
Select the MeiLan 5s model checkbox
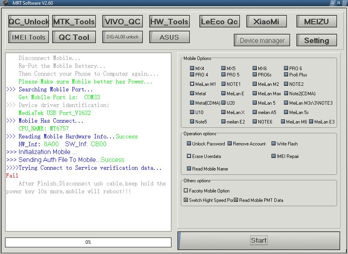[286, 112]
